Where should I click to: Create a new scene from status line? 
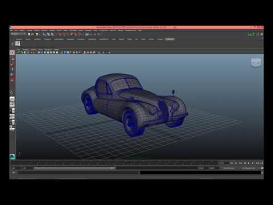29,34
